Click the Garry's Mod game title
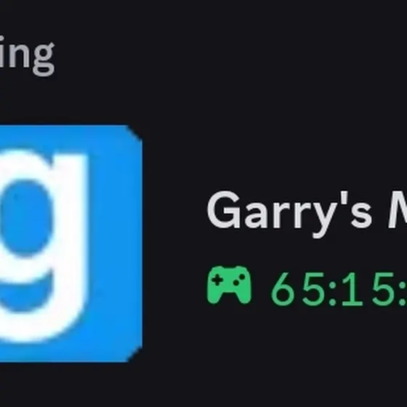The image size is (407, 407). [x=307, y=214]
